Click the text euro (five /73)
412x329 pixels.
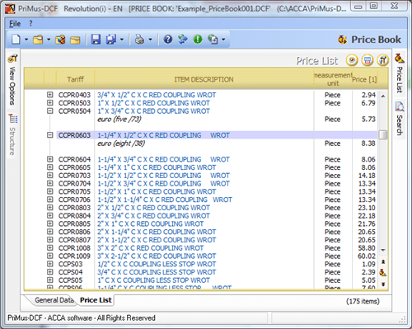coord(119,119)
